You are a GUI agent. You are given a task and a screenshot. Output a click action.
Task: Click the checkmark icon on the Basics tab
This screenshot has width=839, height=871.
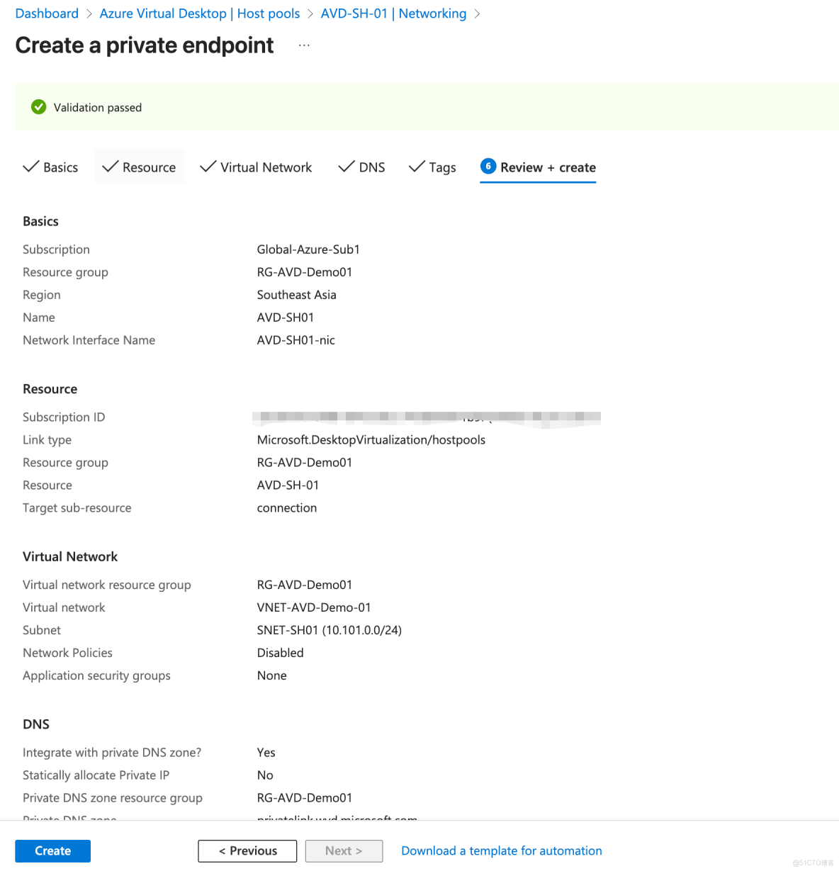point(31,167)
